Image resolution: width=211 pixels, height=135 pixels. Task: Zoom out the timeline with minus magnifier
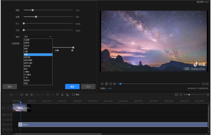(181, 95)
